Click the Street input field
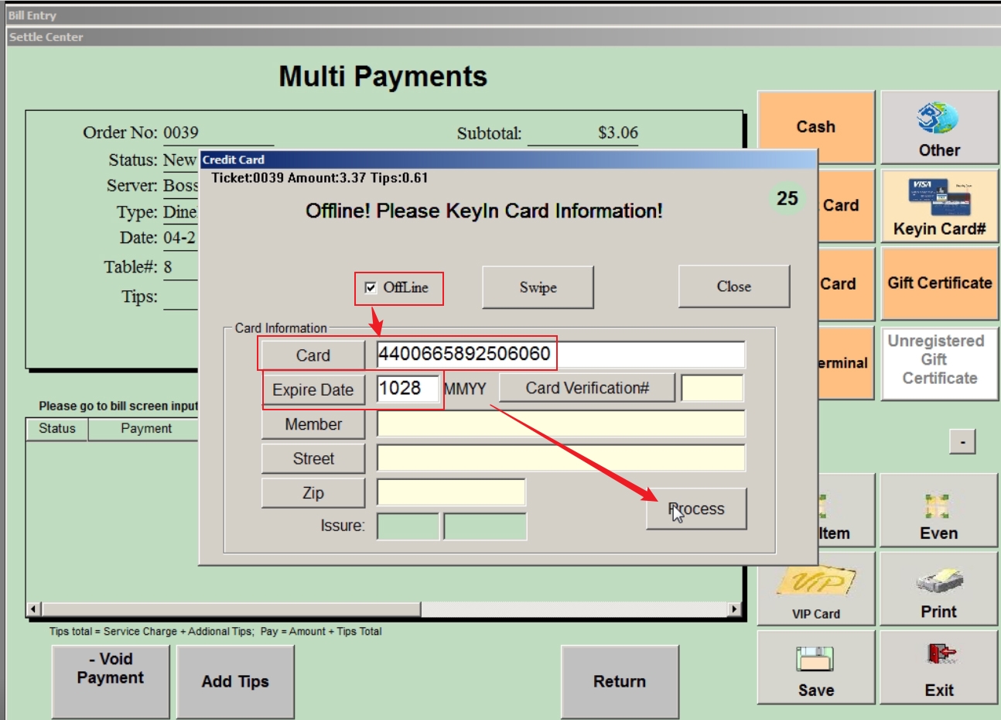The width and height of the screenshot is (1001, 720). pos(561,458)
